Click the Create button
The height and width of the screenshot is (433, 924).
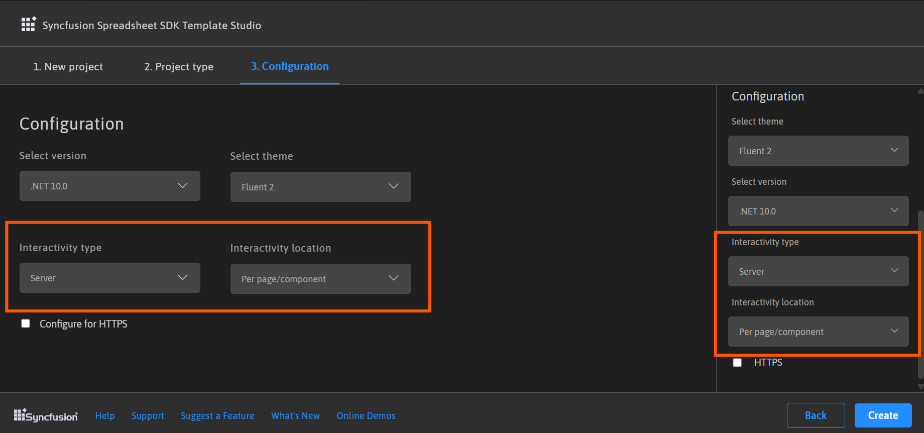pyautogui.click(x=883, y=415)
